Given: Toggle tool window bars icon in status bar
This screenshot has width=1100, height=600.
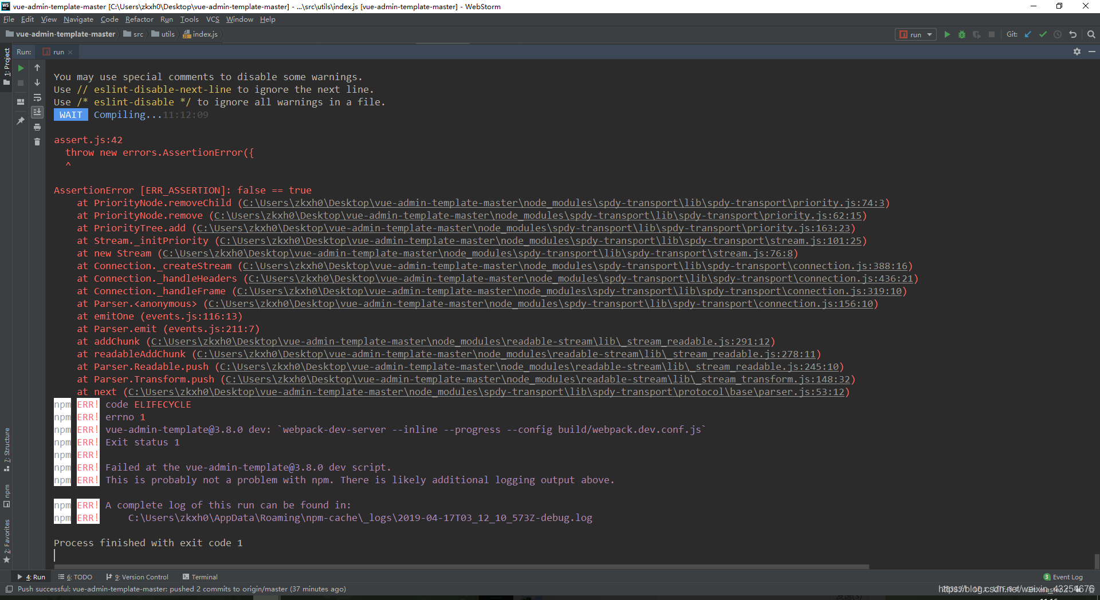Looking at the screenshot, I should pos(9,589).
